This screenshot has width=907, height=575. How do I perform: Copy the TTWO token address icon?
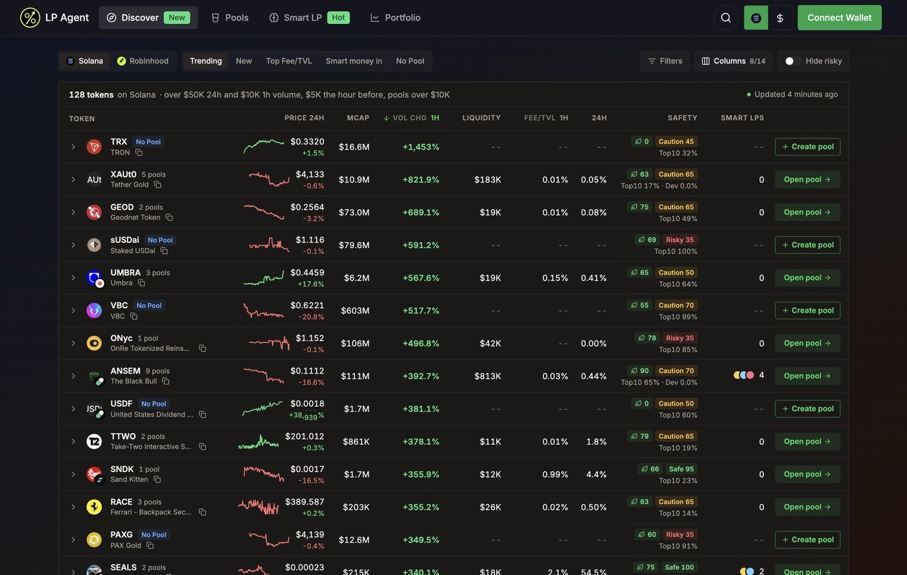(x=202, y=447)
